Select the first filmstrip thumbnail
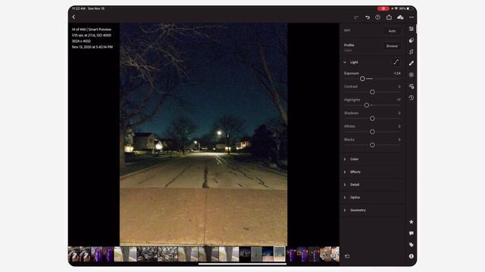 tap(74, 254)
